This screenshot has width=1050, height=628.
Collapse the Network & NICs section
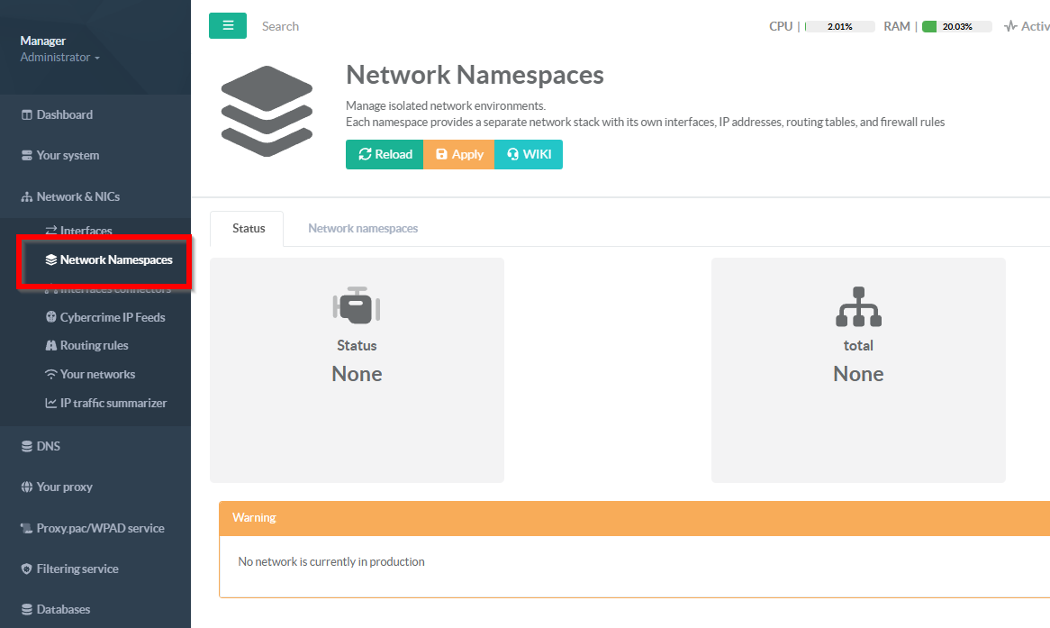pyautogui.click(x=77, y=196)
